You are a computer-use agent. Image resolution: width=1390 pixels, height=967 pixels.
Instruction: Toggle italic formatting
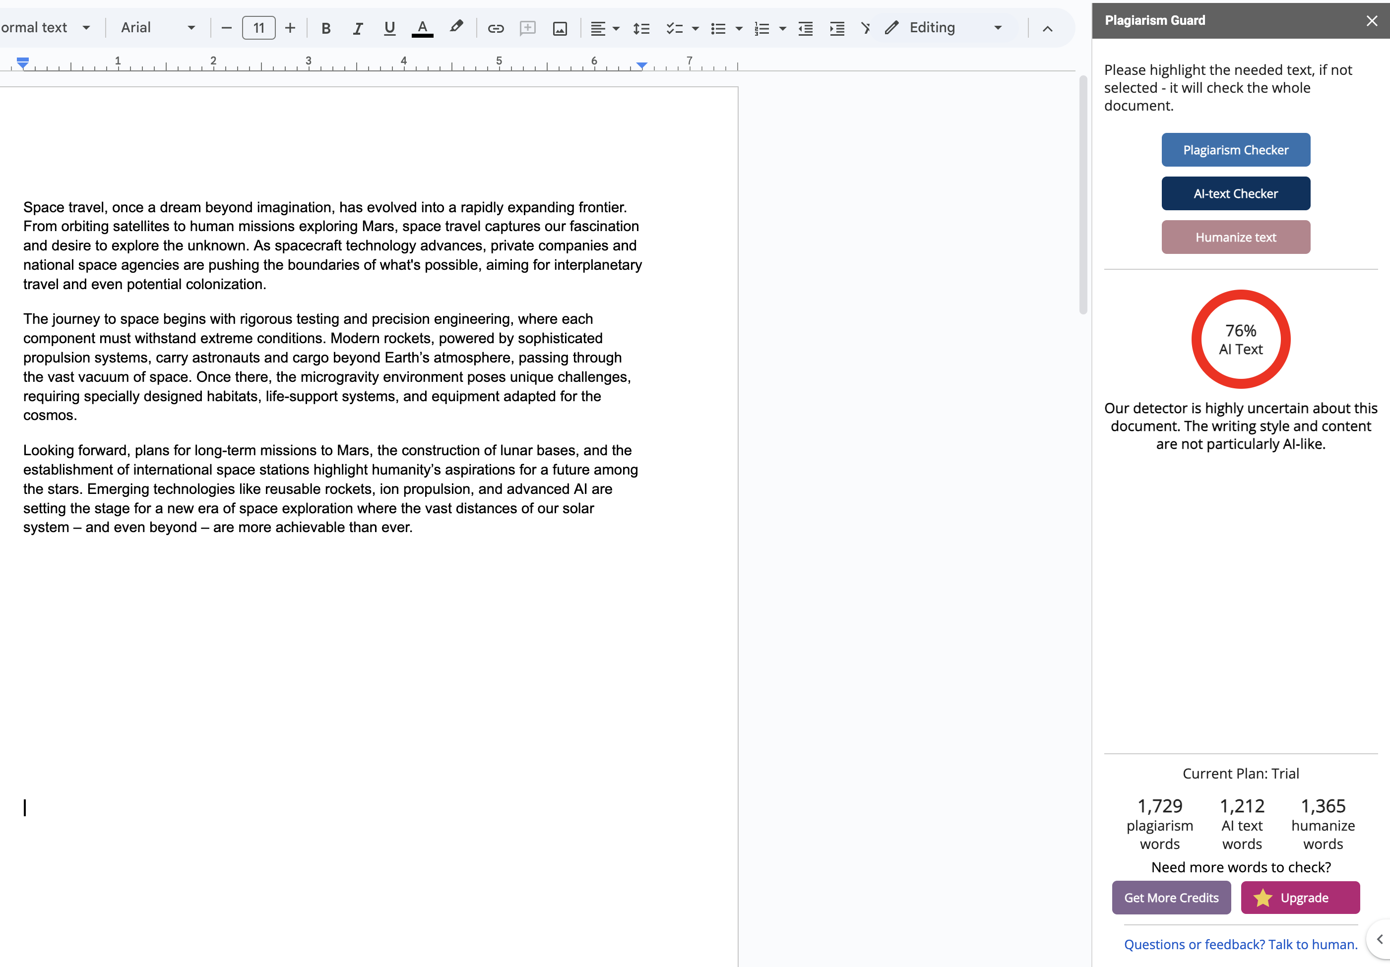pos(358,28)
